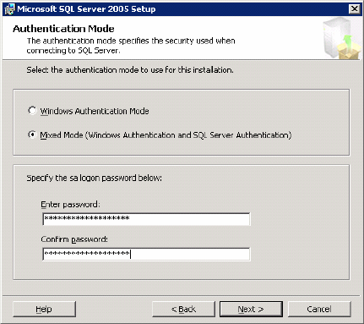Click the header description about security used

coord(131,46)
